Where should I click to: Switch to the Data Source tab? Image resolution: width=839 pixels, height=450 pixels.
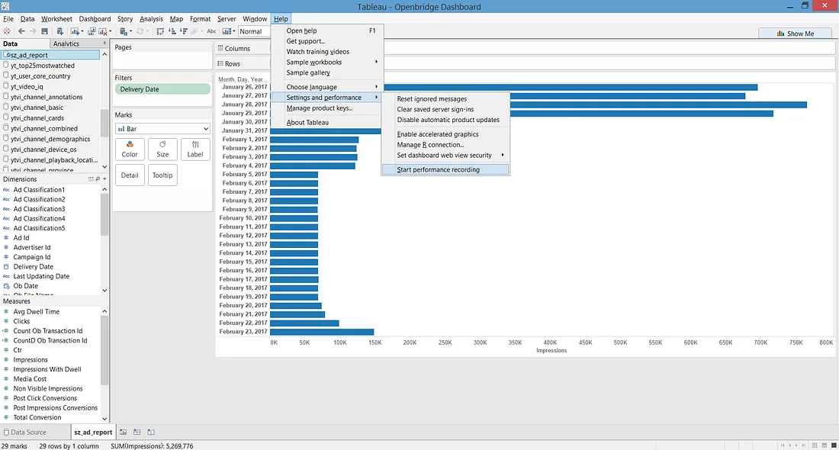29,432
